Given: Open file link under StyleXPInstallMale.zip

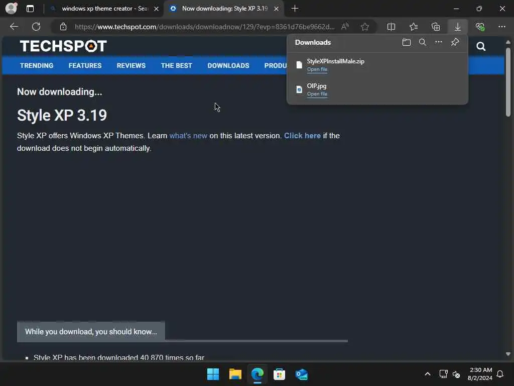Looking at the screenshot, I should 317,69.
